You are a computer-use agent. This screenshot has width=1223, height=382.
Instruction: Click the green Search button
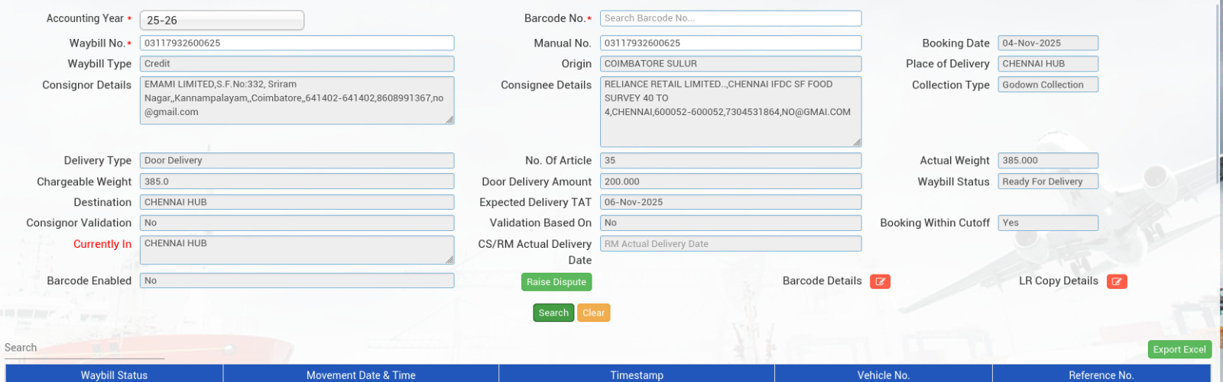pos(553,313)
